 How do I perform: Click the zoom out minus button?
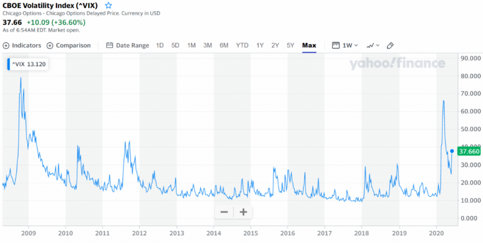click(x=224, y=212)
